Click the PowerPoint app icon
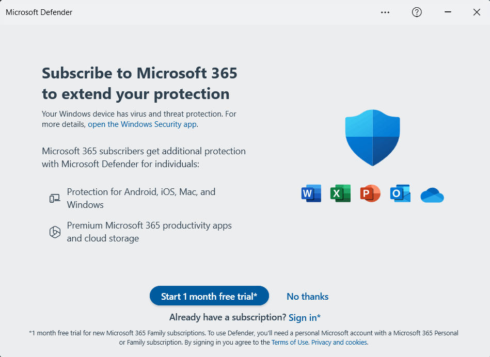The height and width of the screenshot is (357, 490). pyautogui.click(x=370, y=193)
